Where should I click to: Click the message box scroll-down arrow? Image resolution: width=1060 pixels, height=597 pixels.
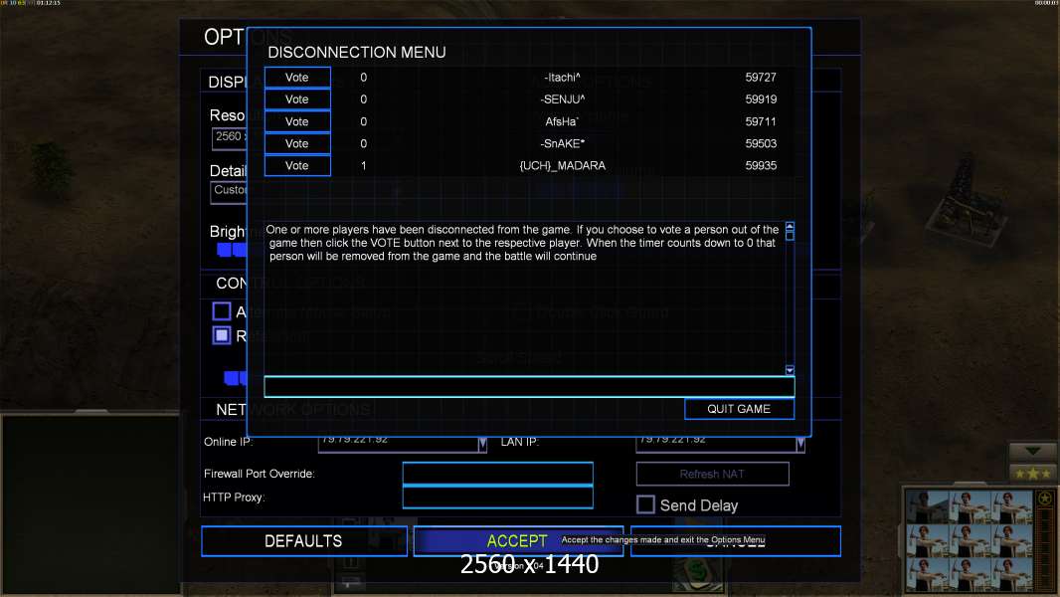(x=790, y=369)
